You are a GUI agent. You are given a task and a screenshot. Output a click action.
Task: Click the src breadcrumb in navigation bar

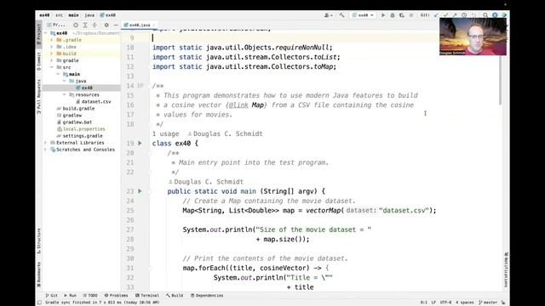[x=60, y=15]
